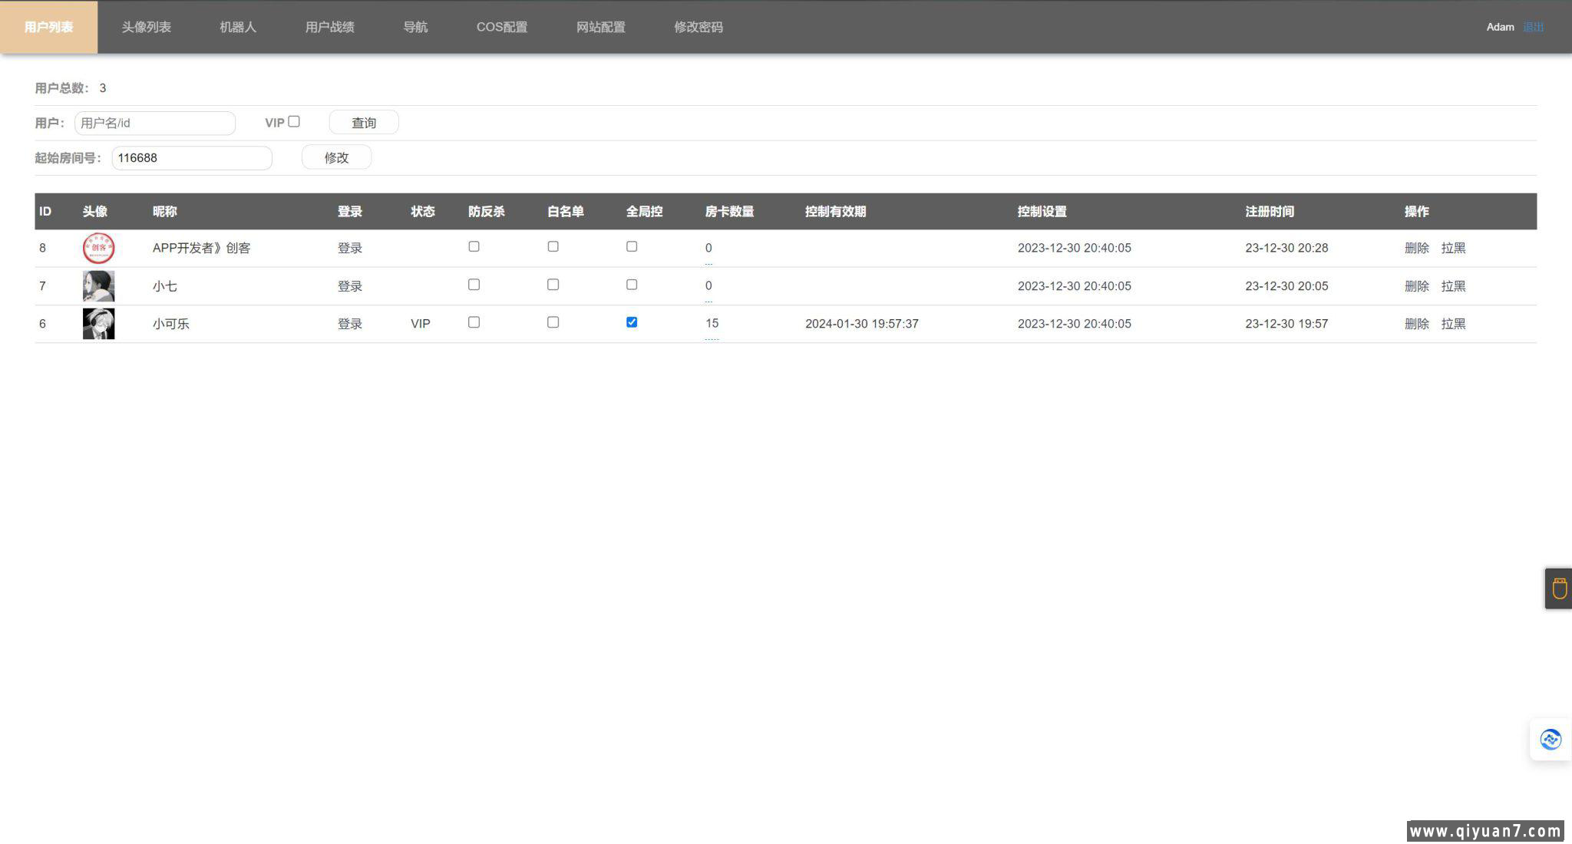Switch to 头像列表 tab
The height and width of the screenshot is (844, 1572).
click(x=146, y=27)
